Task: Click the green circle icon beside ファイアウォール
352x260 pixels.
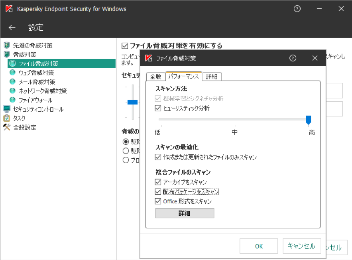Action: 12,100
